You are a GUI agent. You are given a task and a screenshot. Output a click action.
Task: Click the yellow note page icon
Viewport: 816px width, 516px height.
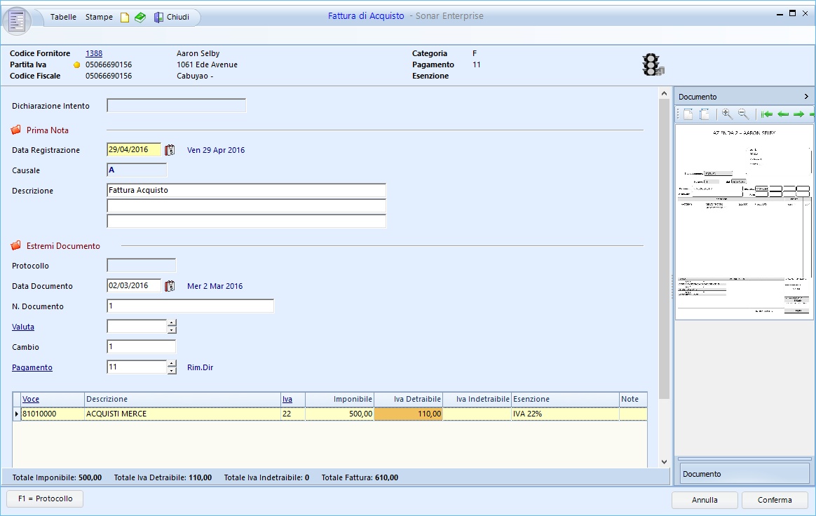125,18
